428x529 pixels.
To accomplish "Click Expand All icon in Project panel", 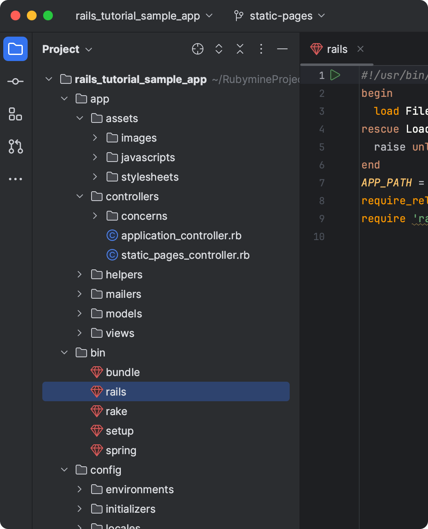I will 219,49.
